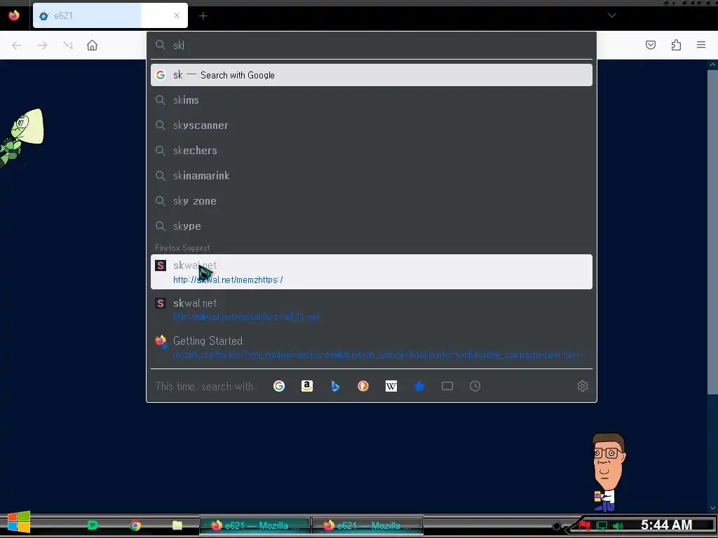
Task: Choose the 'skims' suggestion
Action: 372,100
